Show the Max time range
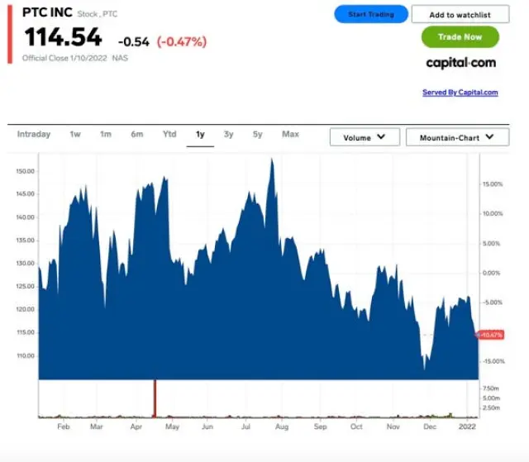 (290, 135)
